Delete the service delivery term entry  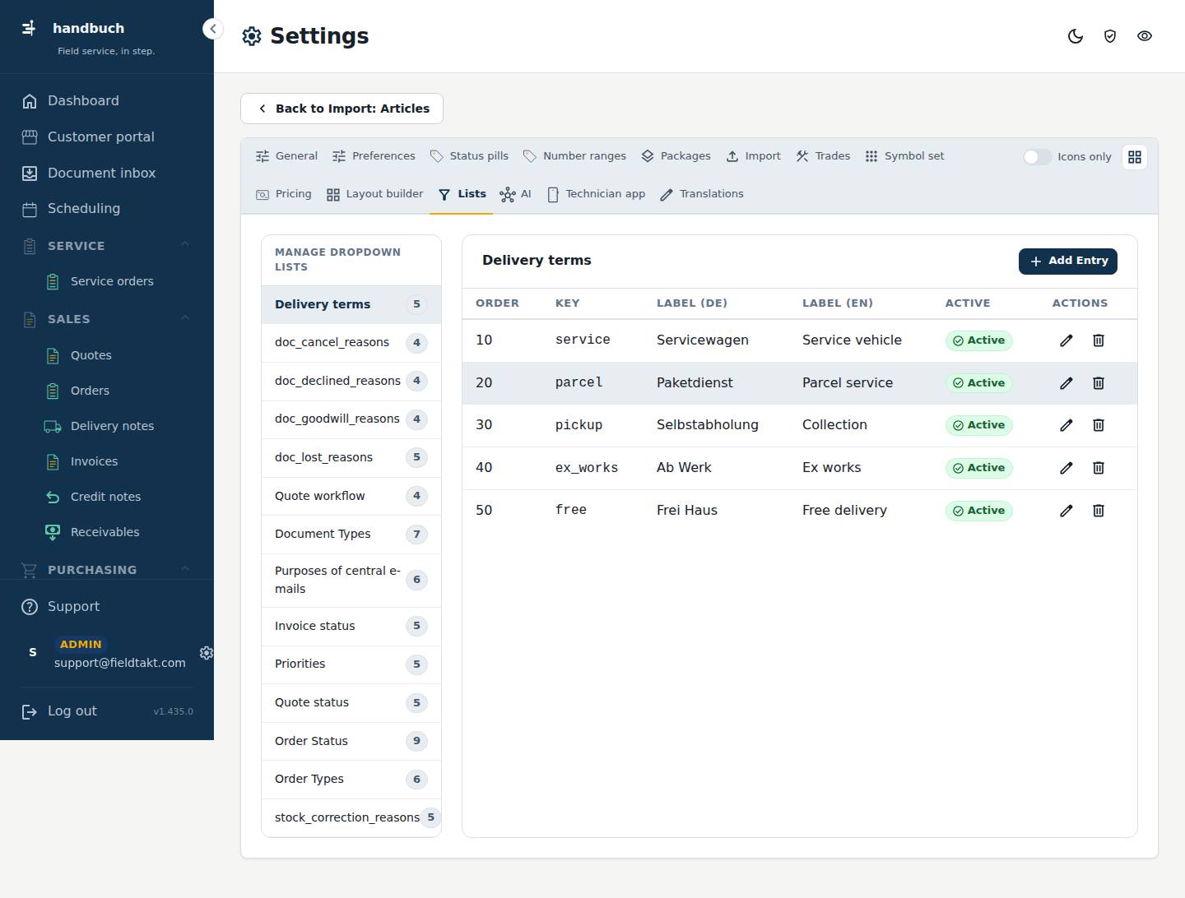click(1099, 340)
